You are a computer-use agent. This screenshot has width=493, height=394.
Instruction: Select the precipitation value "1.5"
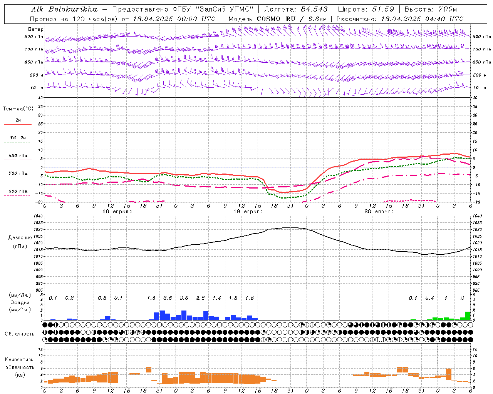coord(151,298)
